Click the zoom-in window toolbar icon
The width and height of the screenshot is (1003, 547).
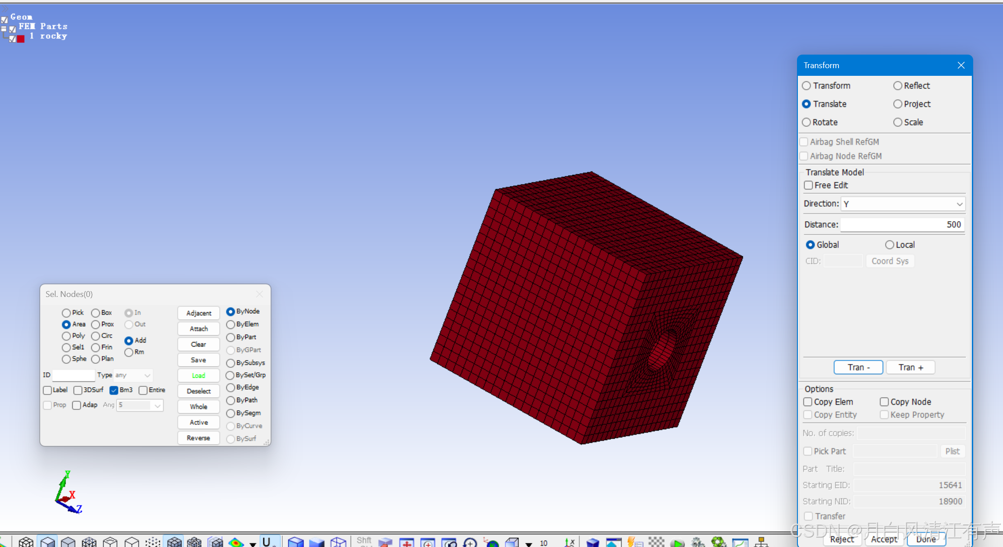click(x=427, y=542)
